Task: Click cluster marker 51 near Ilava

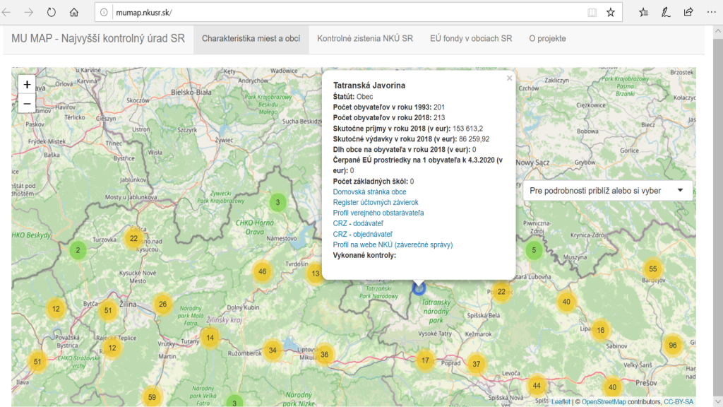Action: pyautogui.click(x=37, y=362)
